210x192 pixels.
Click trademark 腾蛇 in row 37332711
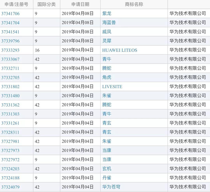107,68
